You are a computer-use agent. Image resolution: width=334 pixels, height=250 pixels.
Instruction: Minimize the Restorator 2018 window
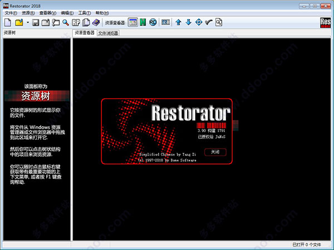[x=304, y=6]
